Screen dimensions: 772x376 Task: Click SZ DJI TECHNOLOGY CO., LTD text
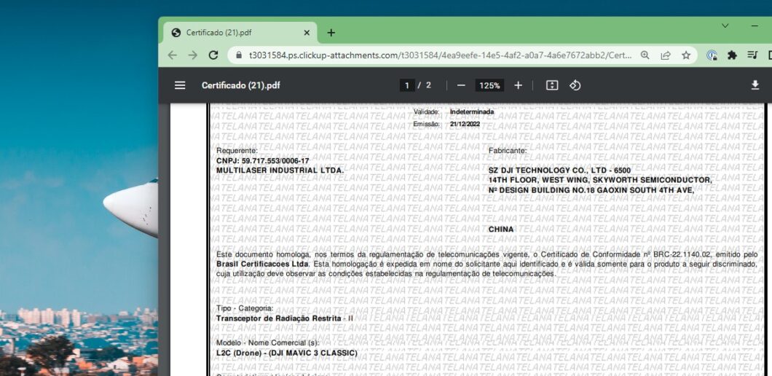559,170
